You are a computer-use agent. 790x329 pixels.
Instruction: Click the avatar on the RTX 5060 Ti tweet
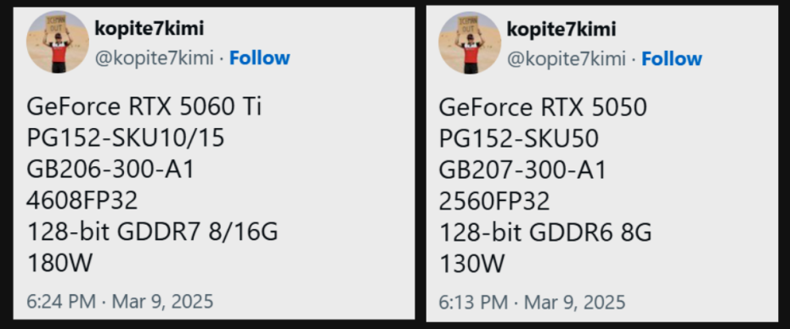click(x=58, y=42)
